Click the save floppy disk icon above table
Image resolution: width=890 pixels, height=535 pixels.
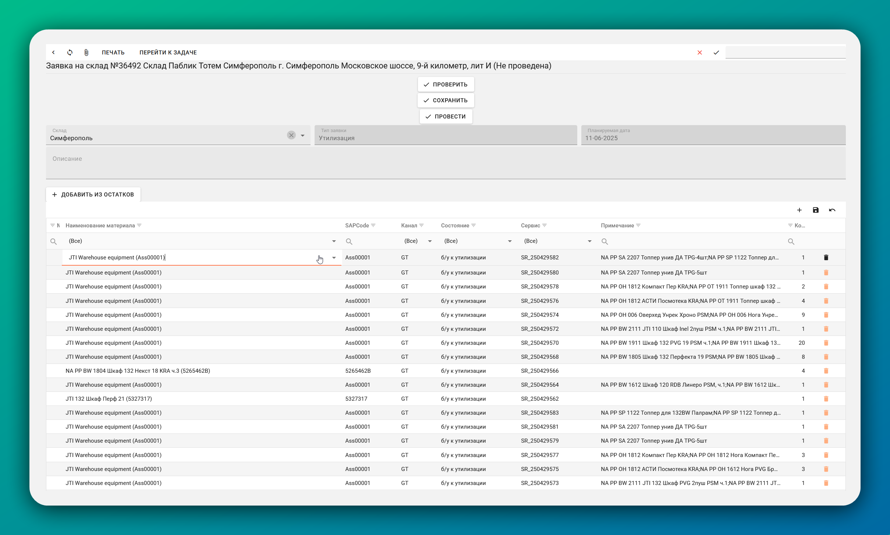point(816,210)
